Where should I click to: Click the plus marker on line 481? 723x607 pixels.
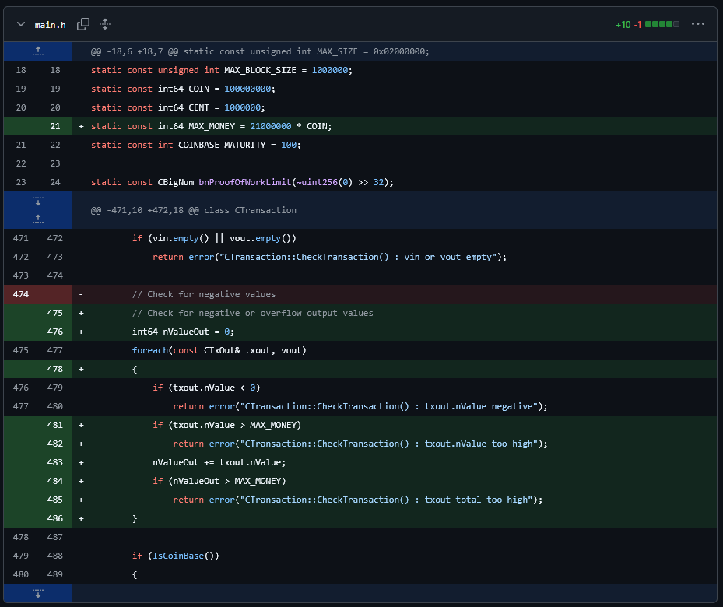pos(81,425)
